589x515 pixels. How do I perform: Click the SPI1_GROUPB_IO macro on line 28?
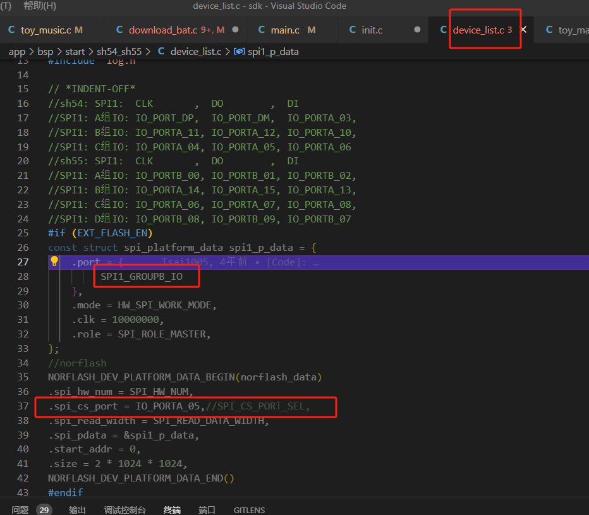(142, 277)
